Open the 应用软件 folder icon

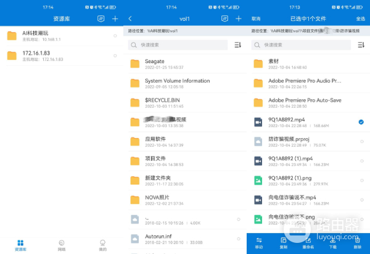tap(135, 142)
